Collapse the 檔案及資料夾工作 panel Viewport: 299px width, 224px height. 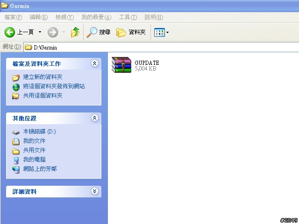click(94, 63)
